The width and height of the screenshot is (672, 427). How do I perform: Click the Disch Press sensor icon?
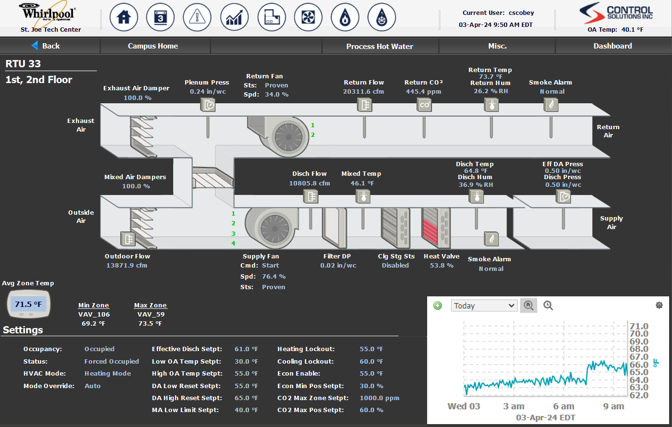pyautogui.click(x=563, y=196)
